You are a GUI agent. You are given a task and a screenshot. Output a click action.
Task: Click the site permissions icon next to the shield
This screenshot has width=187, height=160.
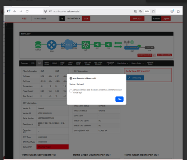point(50,11)
